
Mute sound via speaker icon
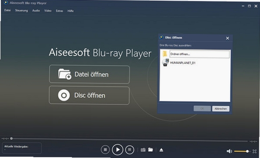[x=229, y=151]
